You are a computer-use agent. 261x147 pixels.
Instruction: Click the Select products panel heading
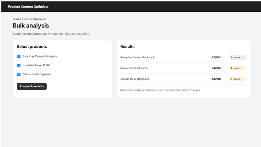(x=32, y=46)
